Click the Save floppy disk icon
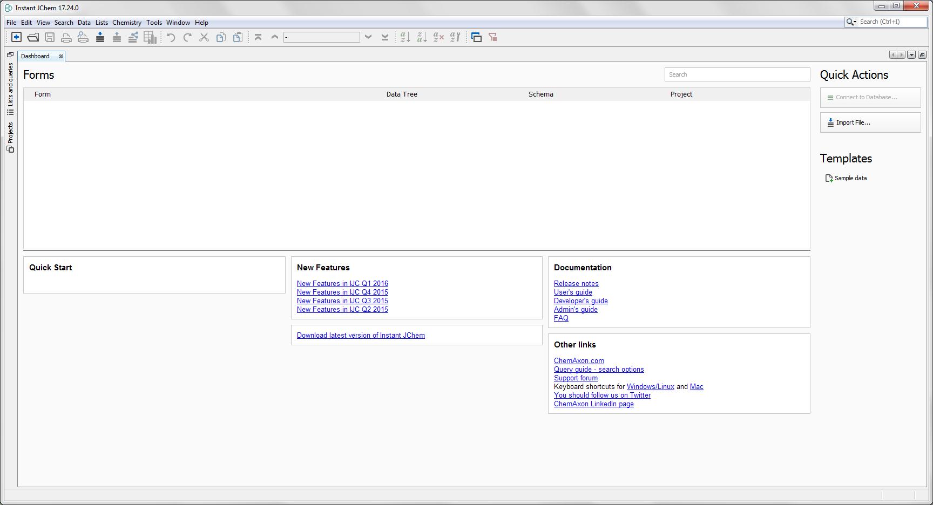The image size is (933, 505). (50, 37)
